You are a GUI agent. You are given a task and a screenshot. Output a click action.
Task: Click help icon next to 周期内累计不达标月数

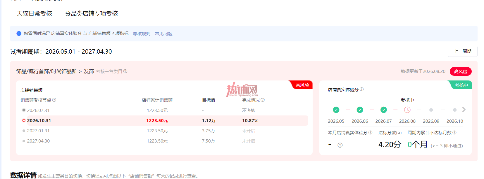tap(454, 133)
